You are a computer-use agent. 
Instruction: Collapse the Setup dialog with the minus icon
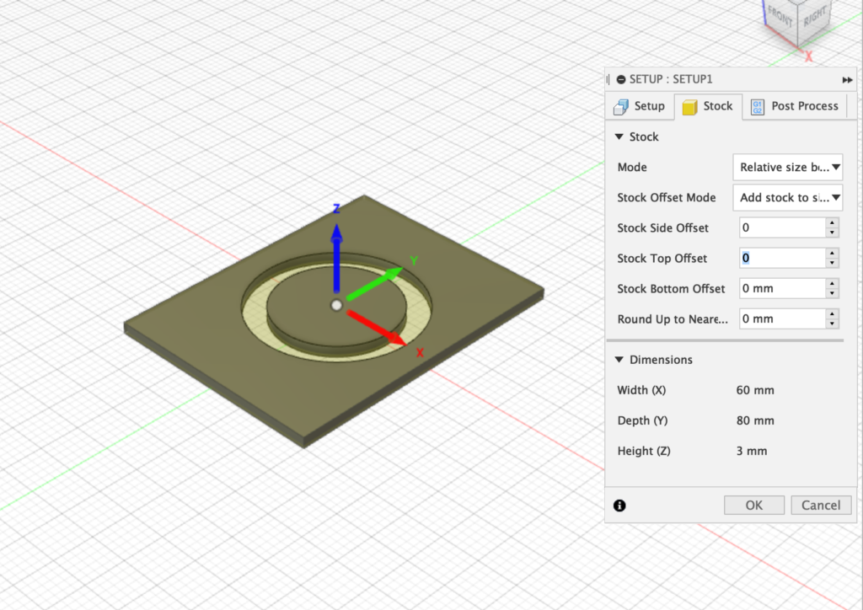621,79
